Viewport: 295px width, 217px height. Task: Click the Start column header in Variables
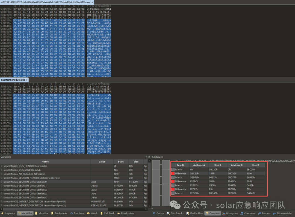tap(121, 162)
